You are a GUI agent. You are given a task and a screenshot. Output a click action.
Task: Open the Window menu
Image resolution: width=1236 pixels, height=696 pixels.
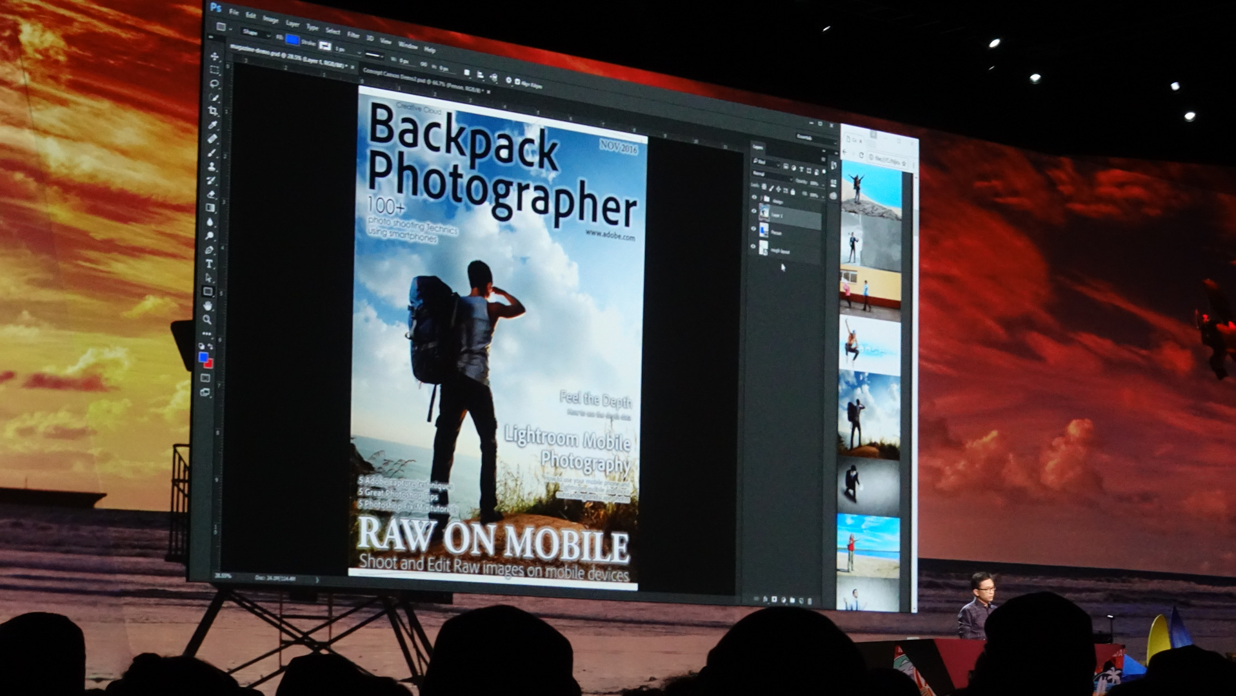[408, 45]
